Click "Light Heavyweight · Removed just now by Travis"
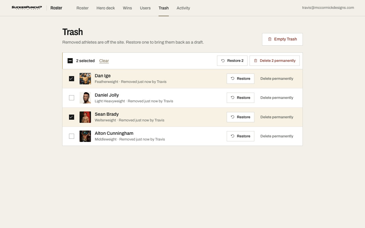 click(134, 101)
